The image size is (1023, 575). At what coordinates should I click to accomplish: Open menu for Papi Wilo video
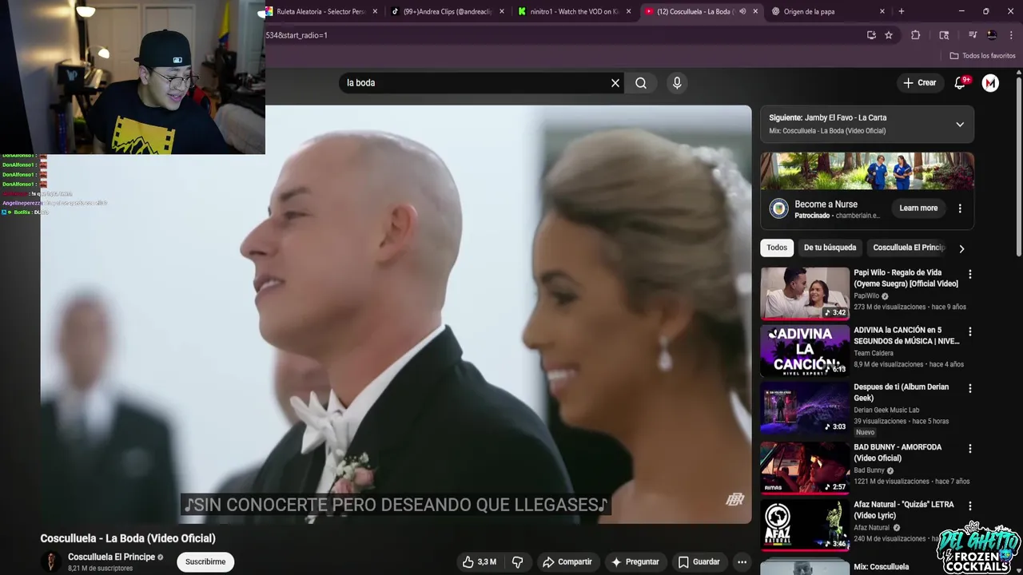click(x=970, y=274)
